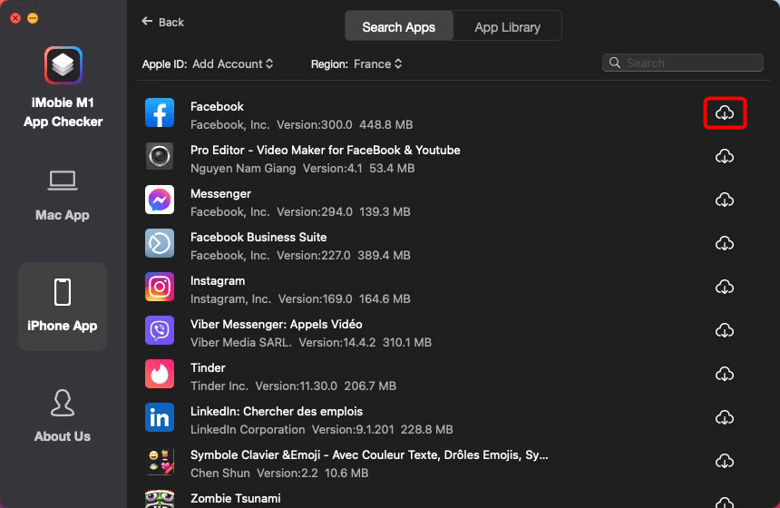Click Facebook Version:300.0 448.8 MB details

pos(301,124)
